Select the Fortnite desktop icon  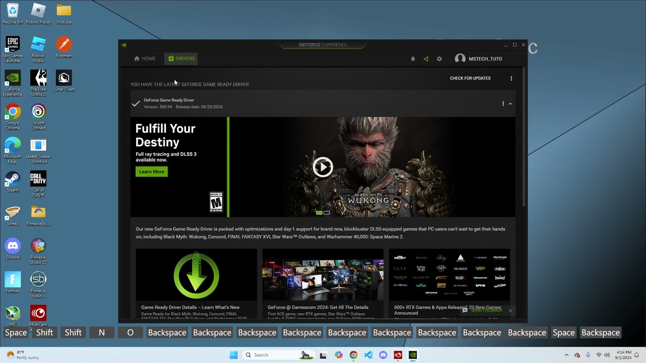[x=13, y=283]
